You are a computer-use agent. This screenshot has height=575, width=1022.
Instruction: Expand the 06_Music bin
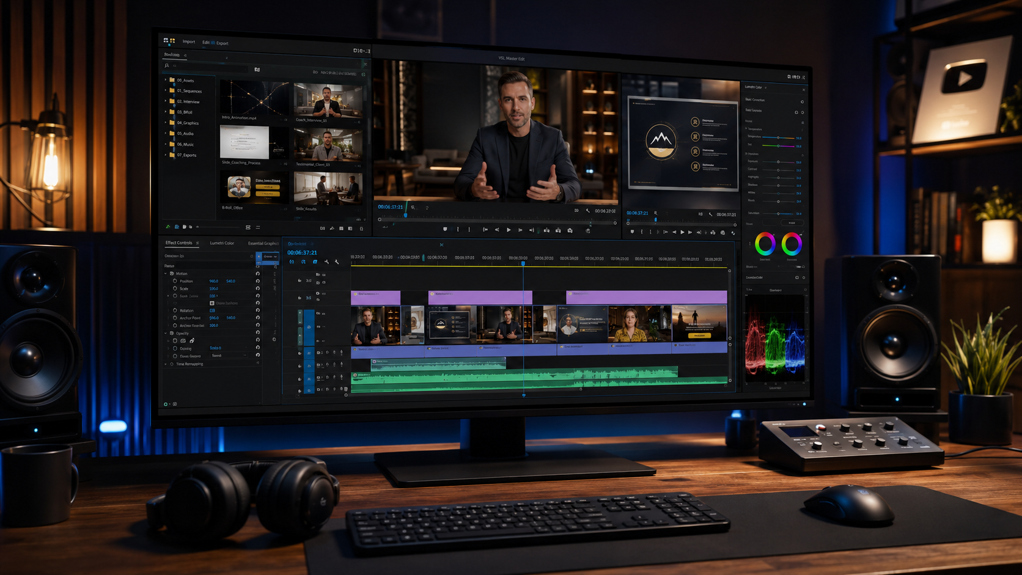point(165,144)
